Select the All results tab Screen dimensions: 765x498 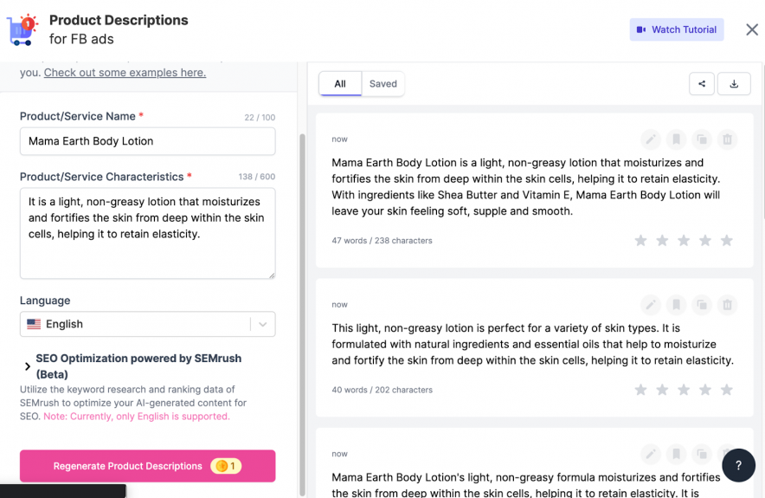click(x=340, y=84)
